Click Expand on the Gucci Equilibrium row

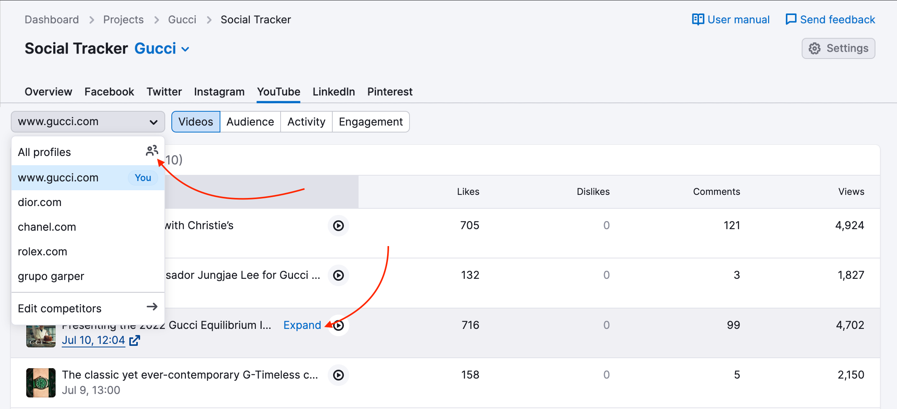click(x=302, y=325)
